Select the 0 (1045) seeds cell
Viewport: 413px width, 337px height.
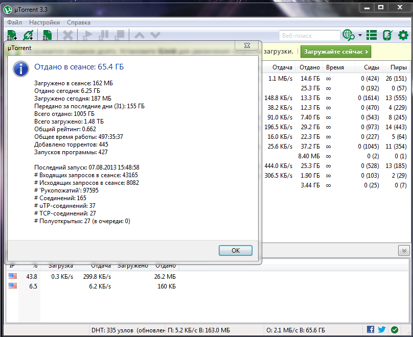[x=369, y=147]
